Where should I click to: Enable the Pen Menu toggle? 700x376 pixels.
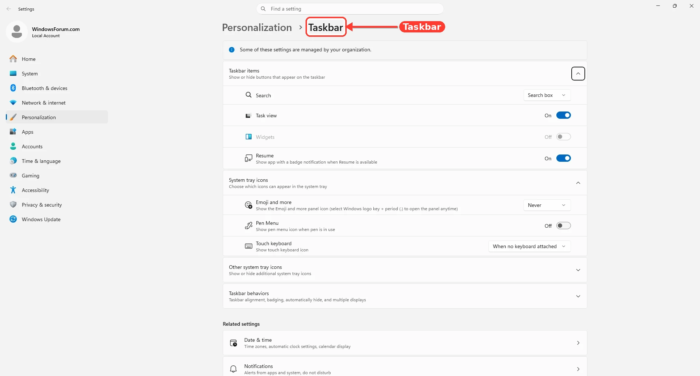tap(563, 226)
